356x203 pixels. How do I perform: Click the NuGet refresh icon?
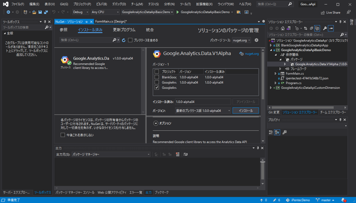pos(124,40)
